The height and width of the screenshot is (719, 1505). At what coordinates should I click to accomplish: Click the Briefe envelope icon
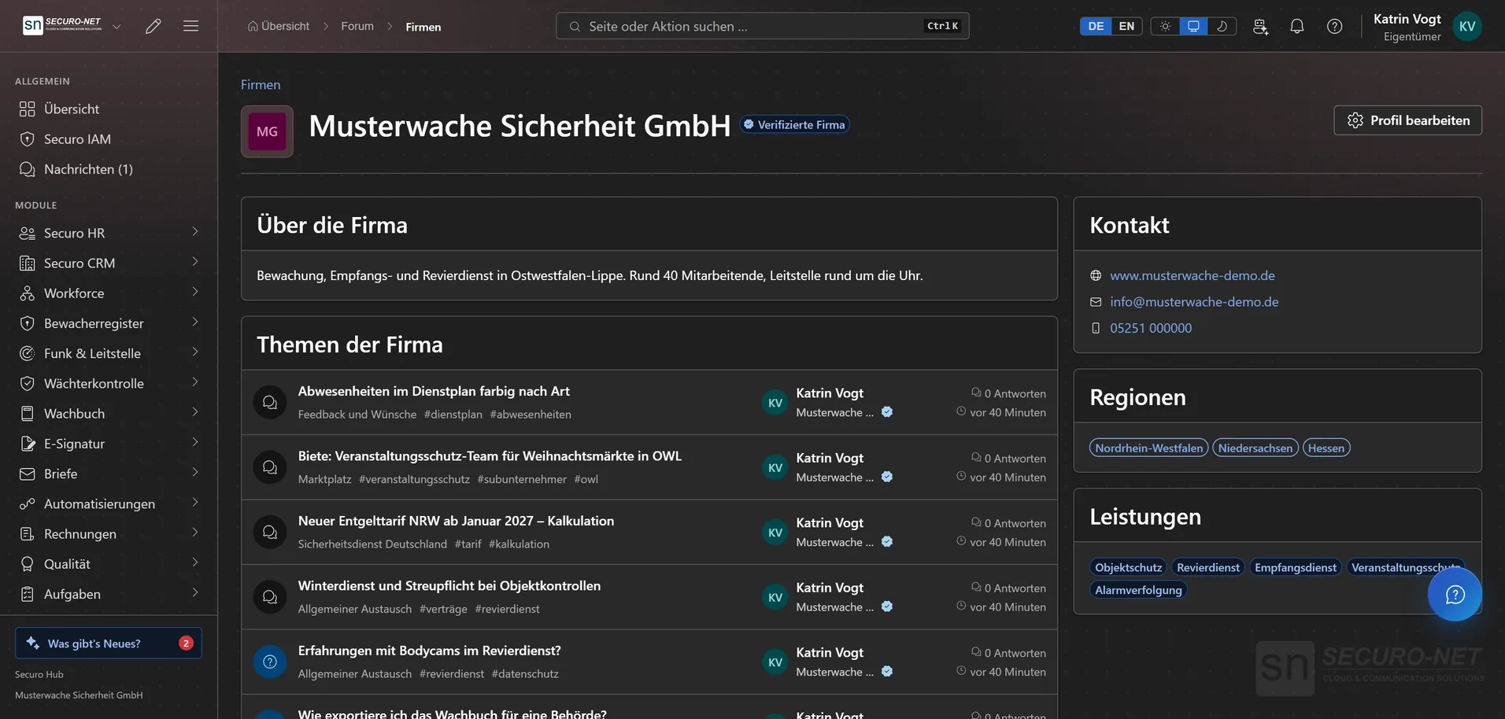[x=28, y=474]
